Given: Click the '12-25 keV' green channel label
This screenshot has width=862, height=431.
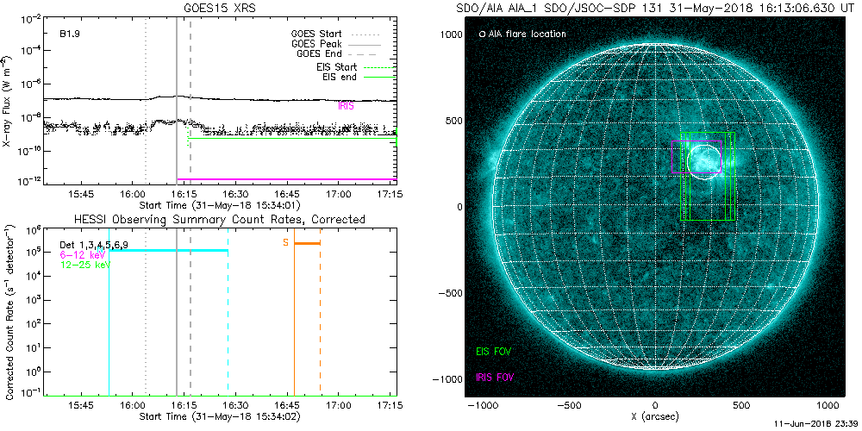Looking at the screenshot, I should (84, 265).
